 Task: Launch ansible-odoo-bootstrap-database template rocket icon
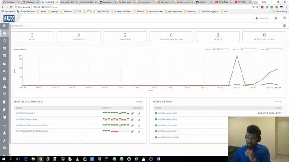[132, 126]
